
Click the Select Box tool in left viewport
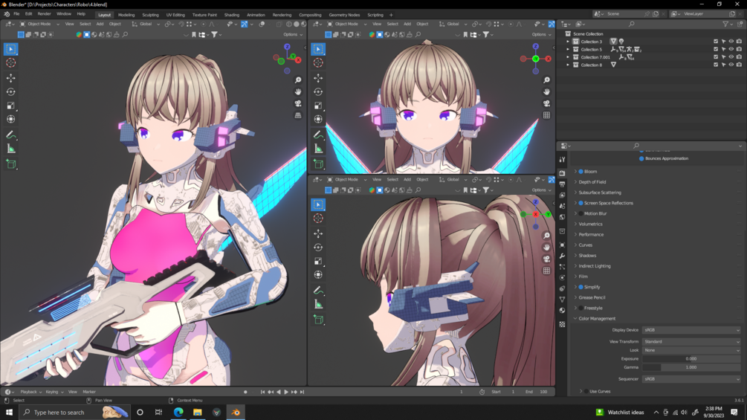(10, 48)
